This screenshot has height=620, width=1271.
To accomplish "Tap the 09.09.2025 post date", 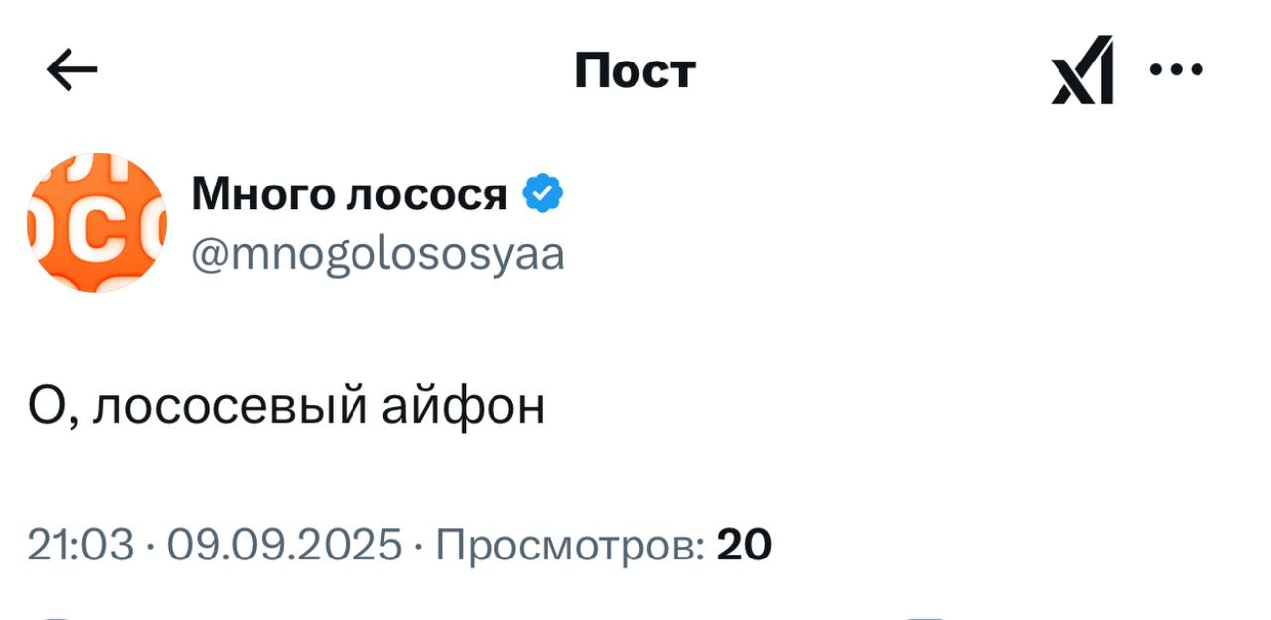I will [284, 545].
